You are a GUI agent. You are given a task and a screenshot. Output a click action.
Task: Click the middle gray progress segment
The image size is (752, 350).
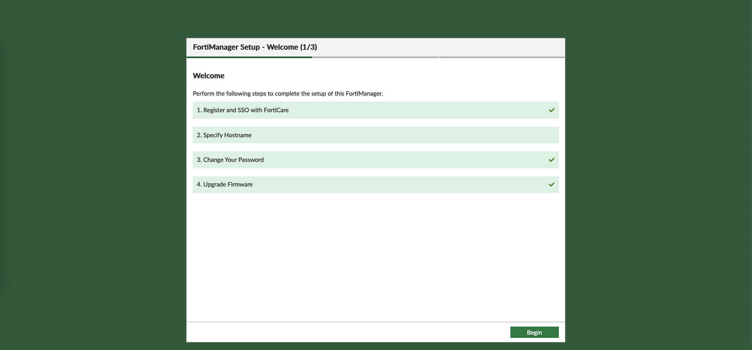pos(375,57)
